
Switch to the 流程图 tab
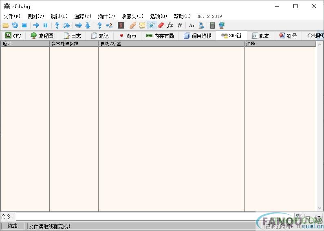(42, 36)
